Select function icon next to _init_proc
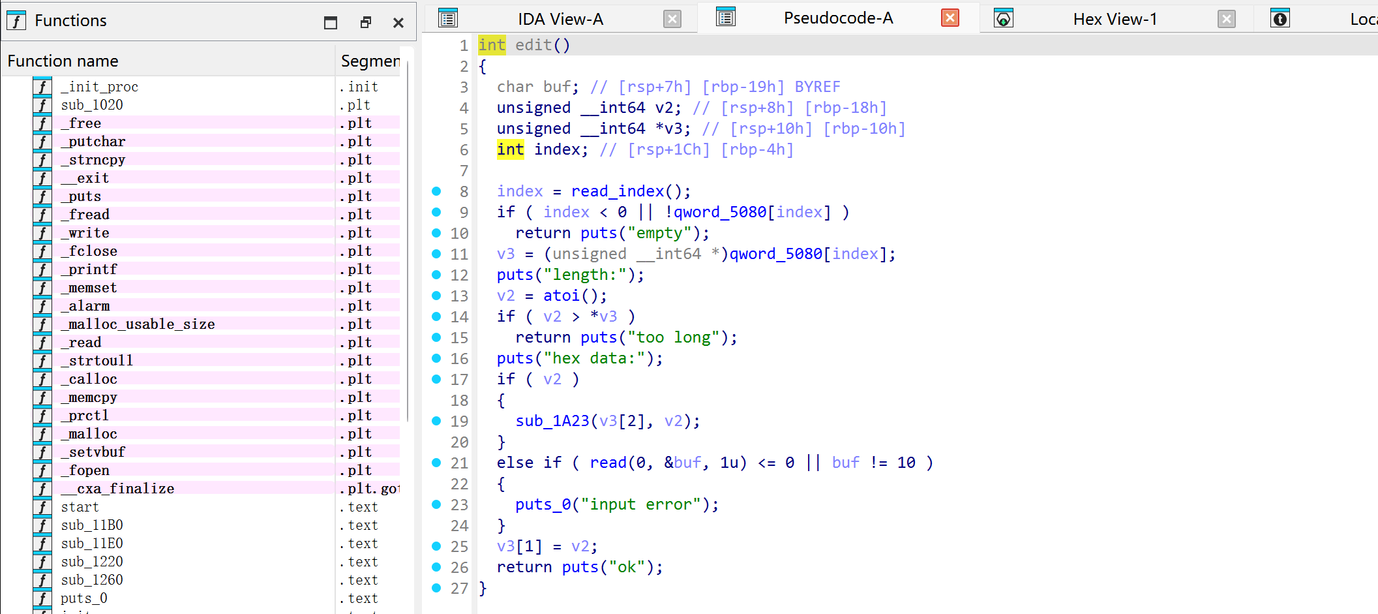The height and width of the screenshot is (614, 1378). point(42,87)
